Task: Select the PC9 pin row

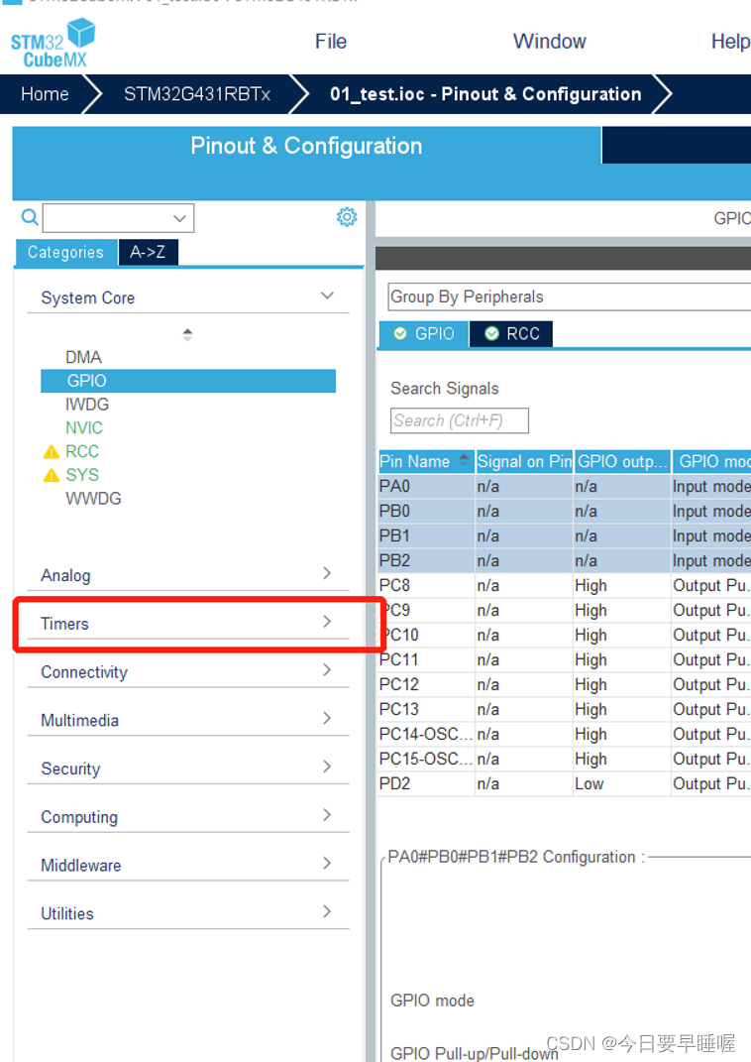Action: 565,610
